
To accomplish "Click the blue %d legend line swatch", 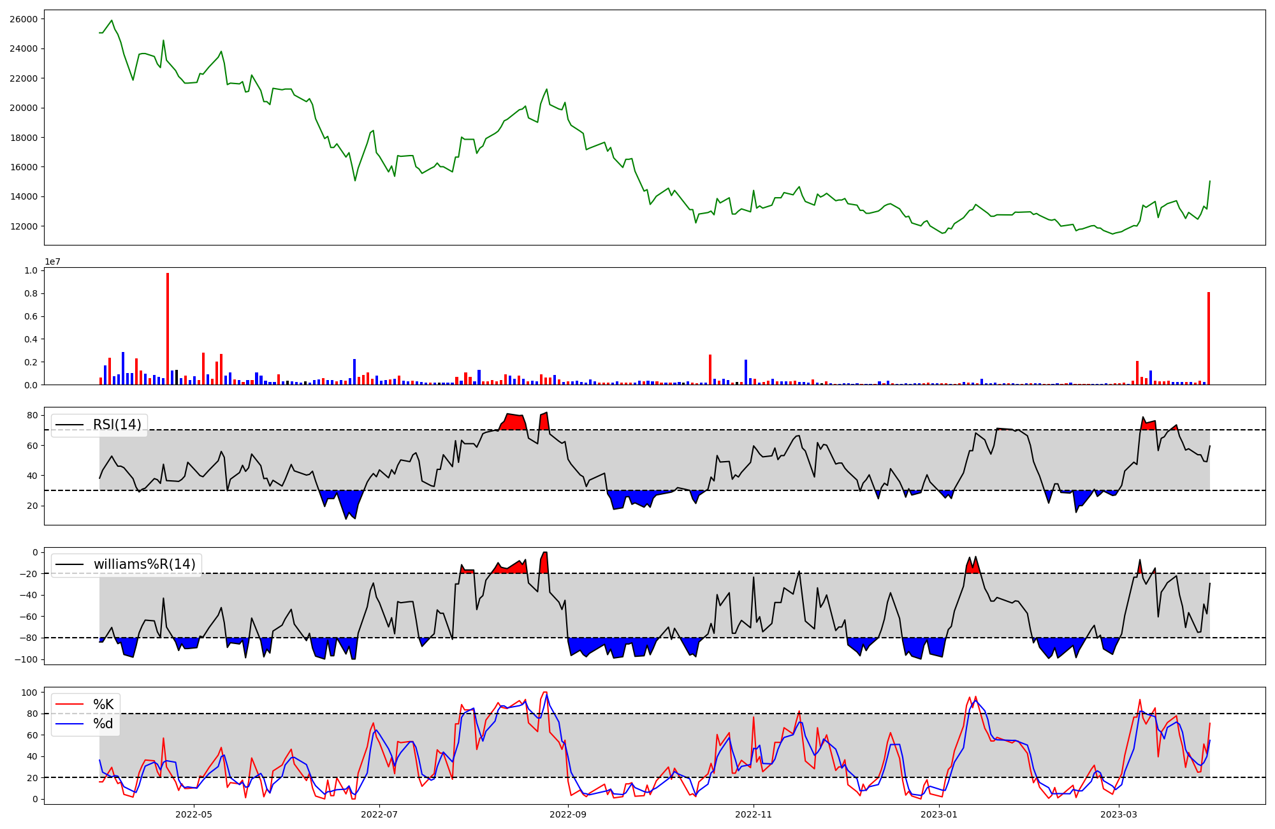I will coord(69,724).
